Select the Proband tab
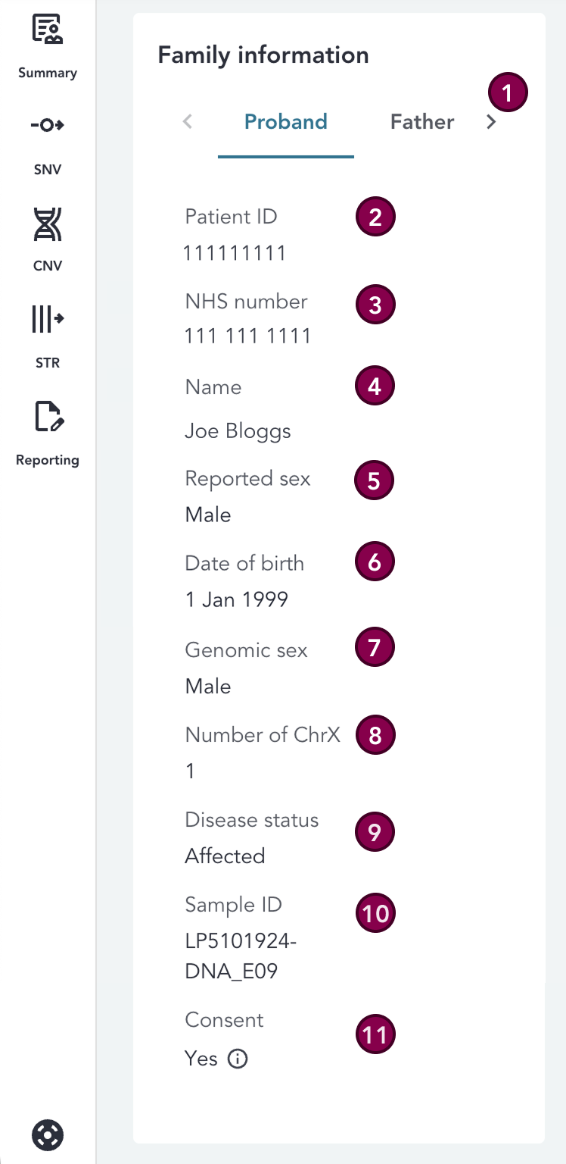The image size is (566, 1164). click(x=285, y=121)
